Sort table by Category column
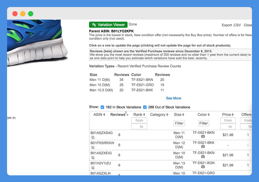The image size is (259, 182). pos(159,115)
